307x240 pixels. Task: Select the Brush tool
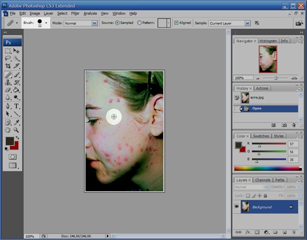16,75
